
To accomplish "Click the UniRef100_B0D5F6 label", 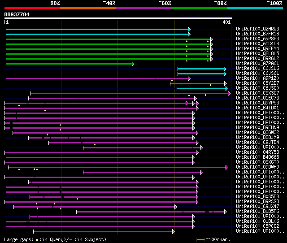I will [x=257, y=211].
